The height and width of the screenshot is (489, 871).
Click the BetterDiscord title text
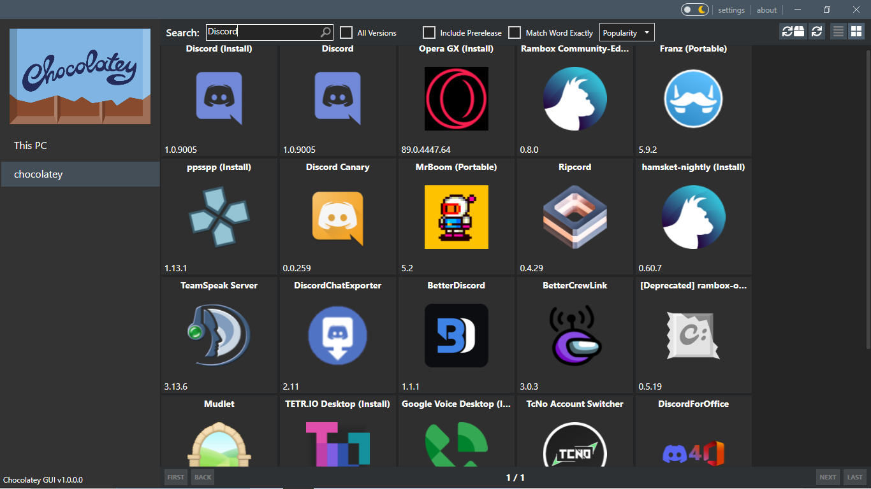[457, 285]
